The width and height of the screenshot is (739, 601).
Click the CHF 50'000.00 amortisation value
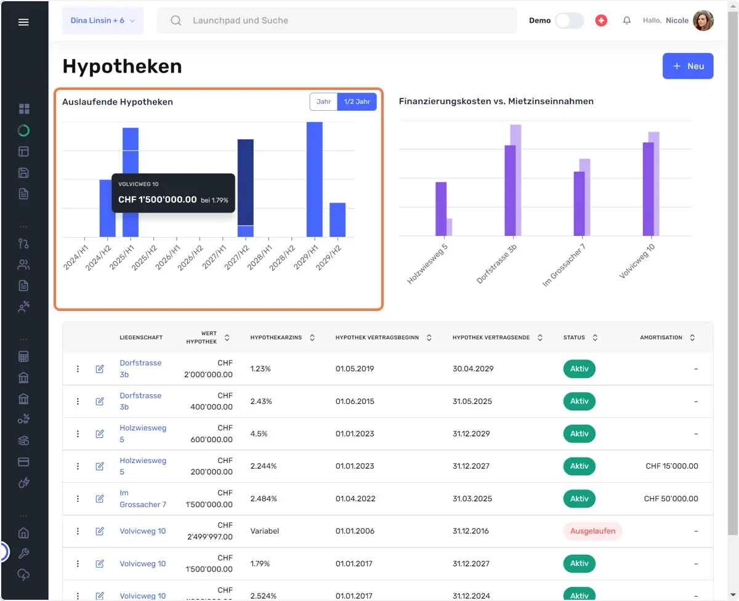tap(671, 499)
